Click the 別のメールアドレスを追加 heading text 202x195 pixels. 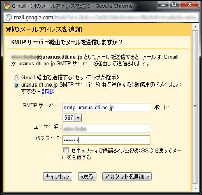point(44,29)
